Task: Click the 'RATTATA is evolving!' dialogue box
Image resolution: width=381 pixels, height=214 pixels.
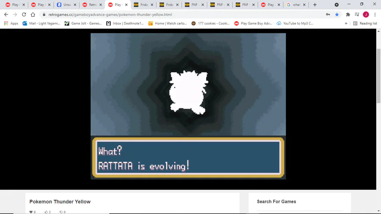Action: point(188,158)
